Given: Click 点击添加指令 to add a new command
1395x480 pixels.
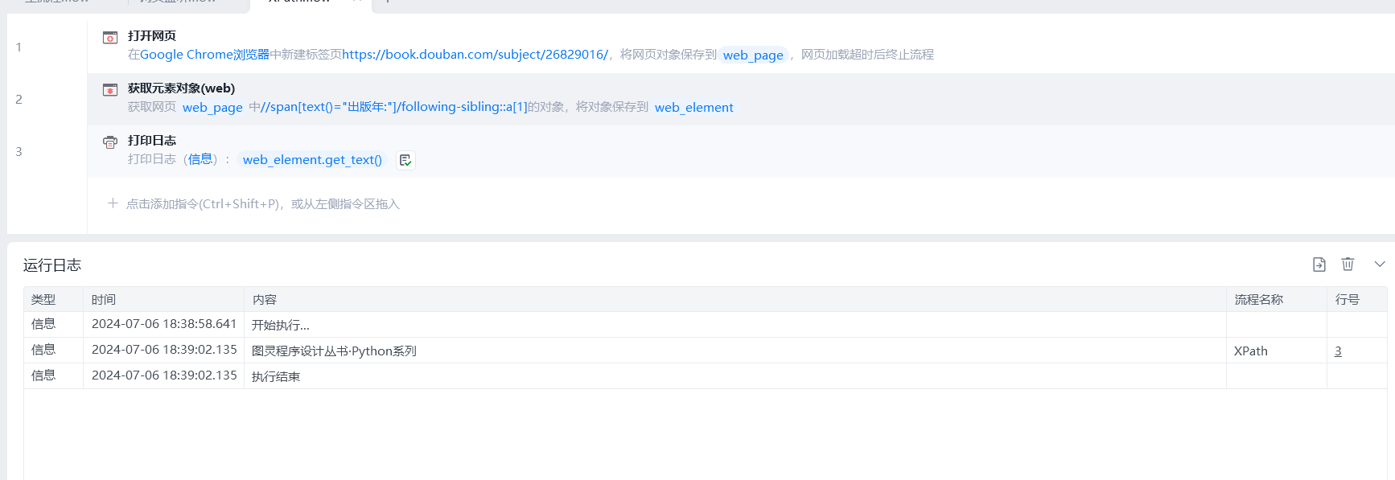Looking at the screenshot, I should pos(263,204).
